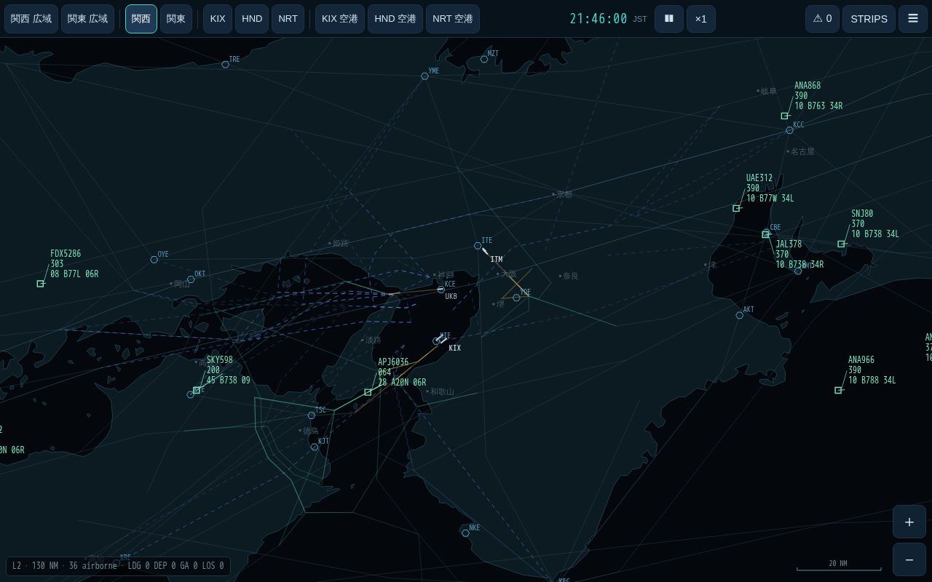Click the AKT waypoint marker
The width and height of the screenshot is (932, 582).
739,315
